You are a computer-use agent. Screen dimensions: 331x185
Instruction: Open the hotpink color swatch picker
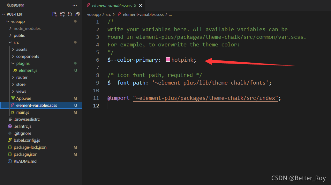[168, 59]
